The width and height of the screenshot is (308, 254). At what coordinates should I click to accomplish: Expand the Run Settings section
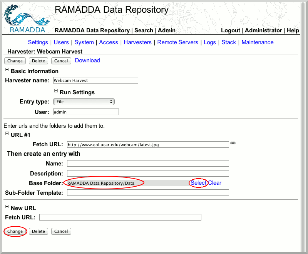(x=56, y=91)
